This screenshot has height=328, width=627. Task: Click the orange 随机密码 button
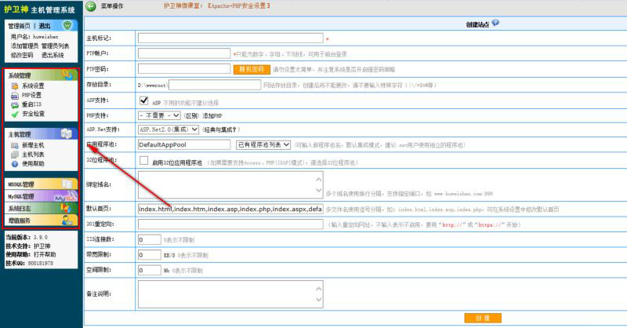pyautogui.click(x=252, y=69)
